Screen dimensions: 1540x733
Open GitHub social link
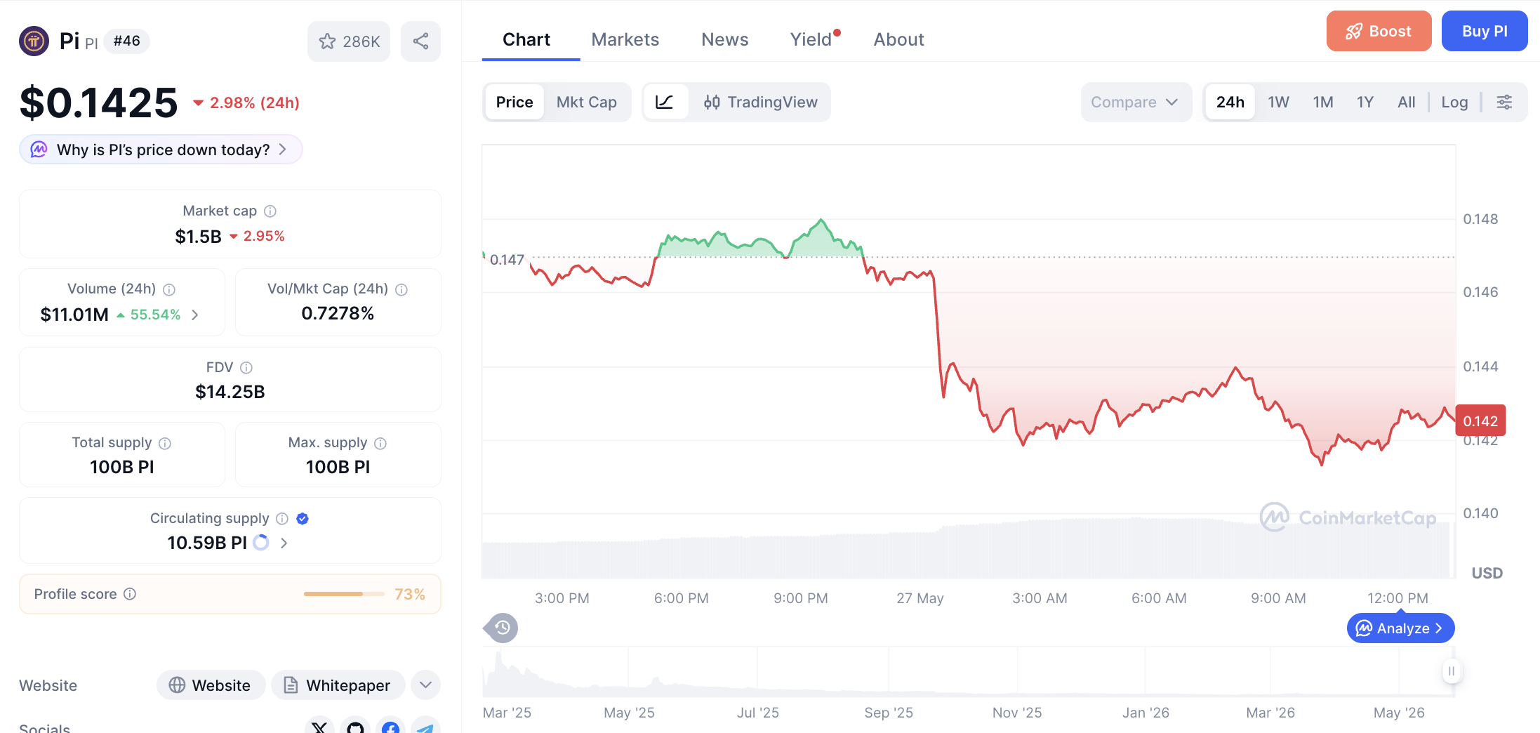355,727
